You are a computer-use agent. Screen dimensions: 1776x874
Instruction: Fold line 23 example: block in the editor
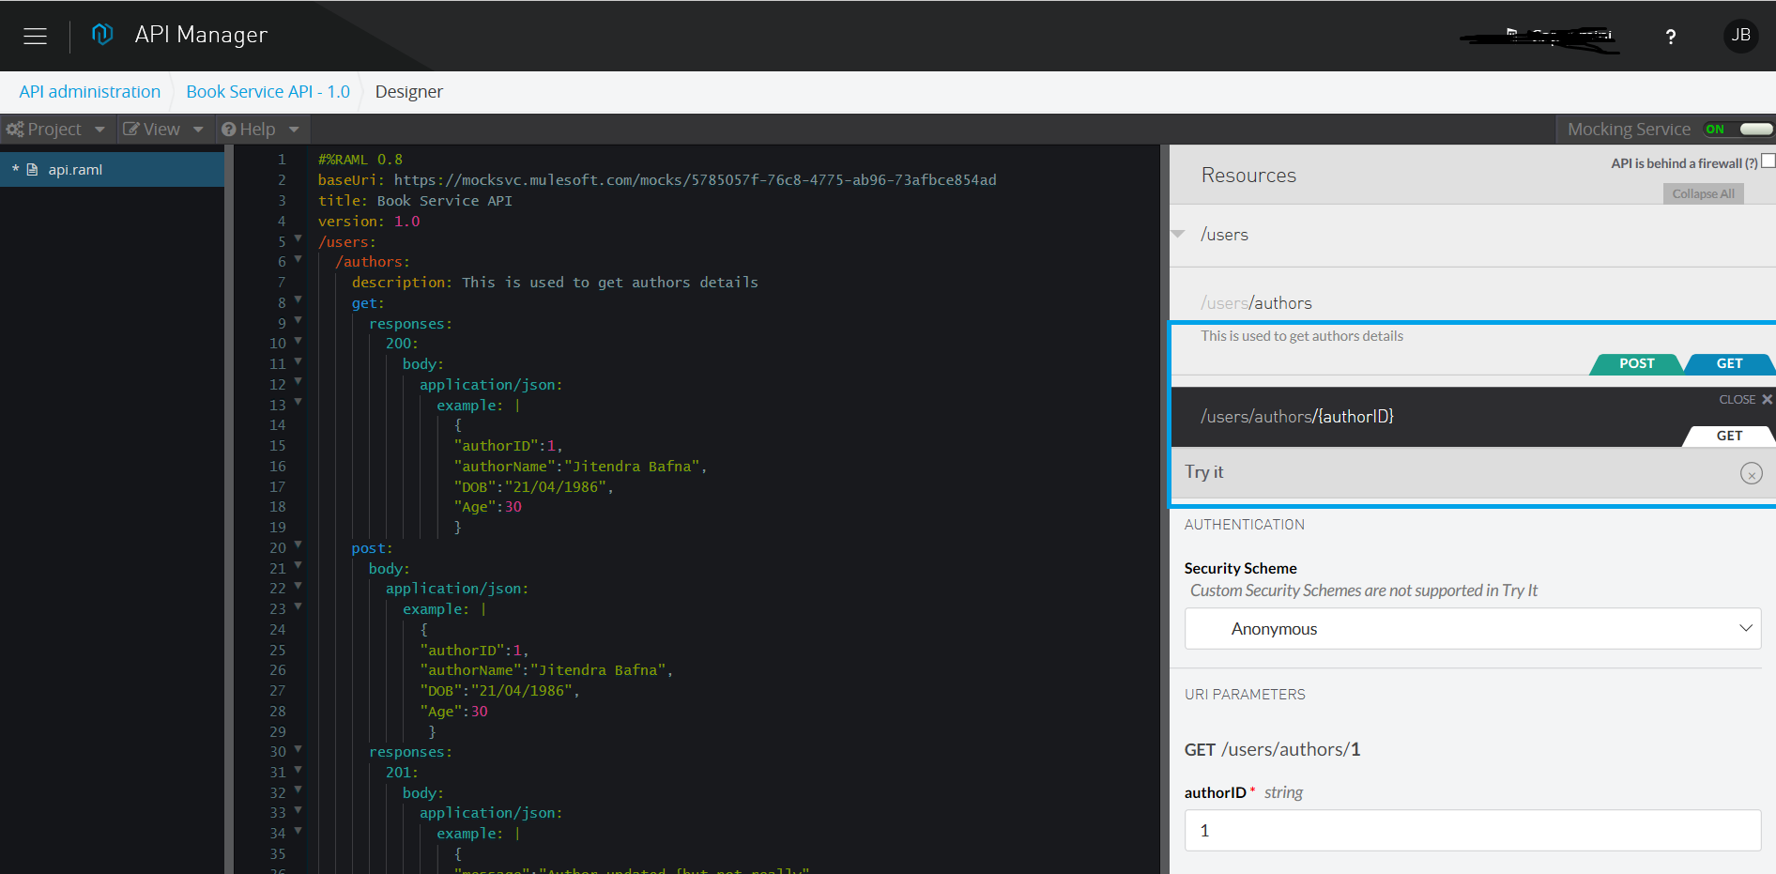(x=298, y=606)
